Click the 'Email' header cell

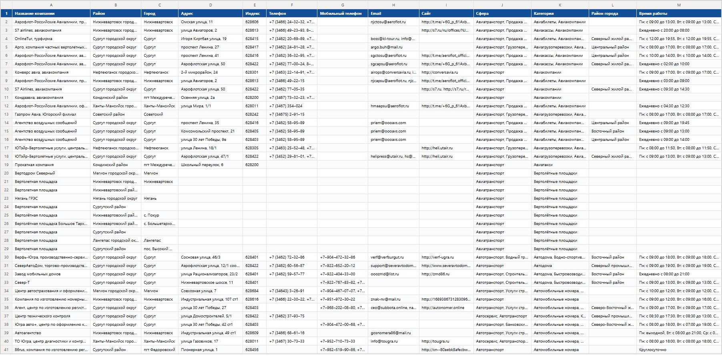coord(393,13)
